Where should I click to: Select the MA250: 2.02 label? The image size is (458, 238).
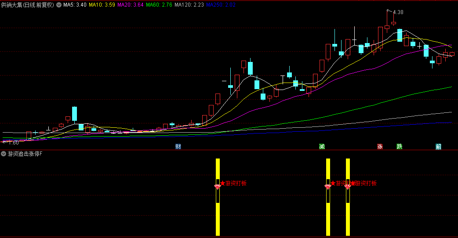[221, 5]
